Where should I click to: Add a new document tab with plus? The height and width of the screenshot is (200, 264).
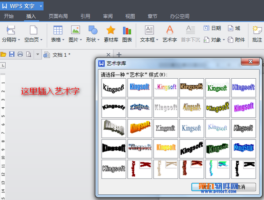(119, 55)
